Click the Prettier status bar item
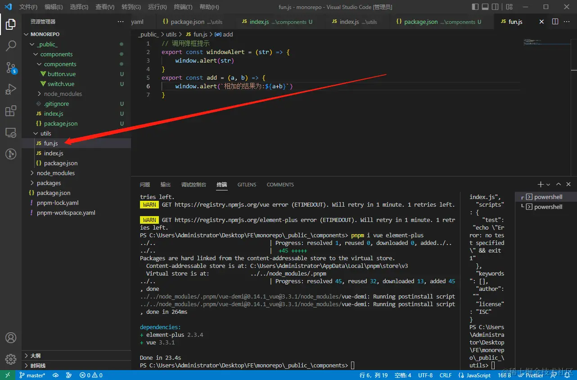The height and width of the screenshot is (380, 577). click(531, 375)
